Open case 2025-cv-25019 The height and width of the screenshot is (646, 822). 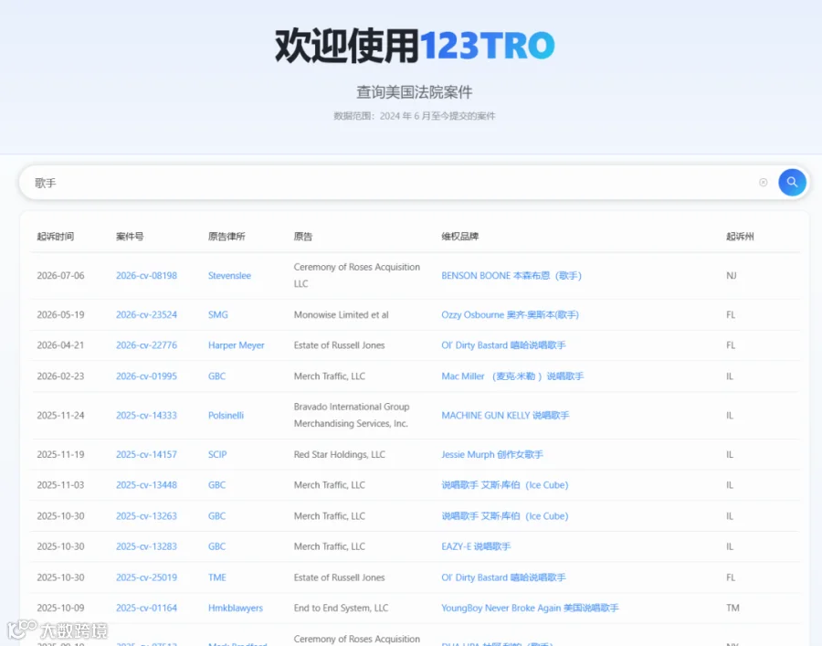pos(146,577)
